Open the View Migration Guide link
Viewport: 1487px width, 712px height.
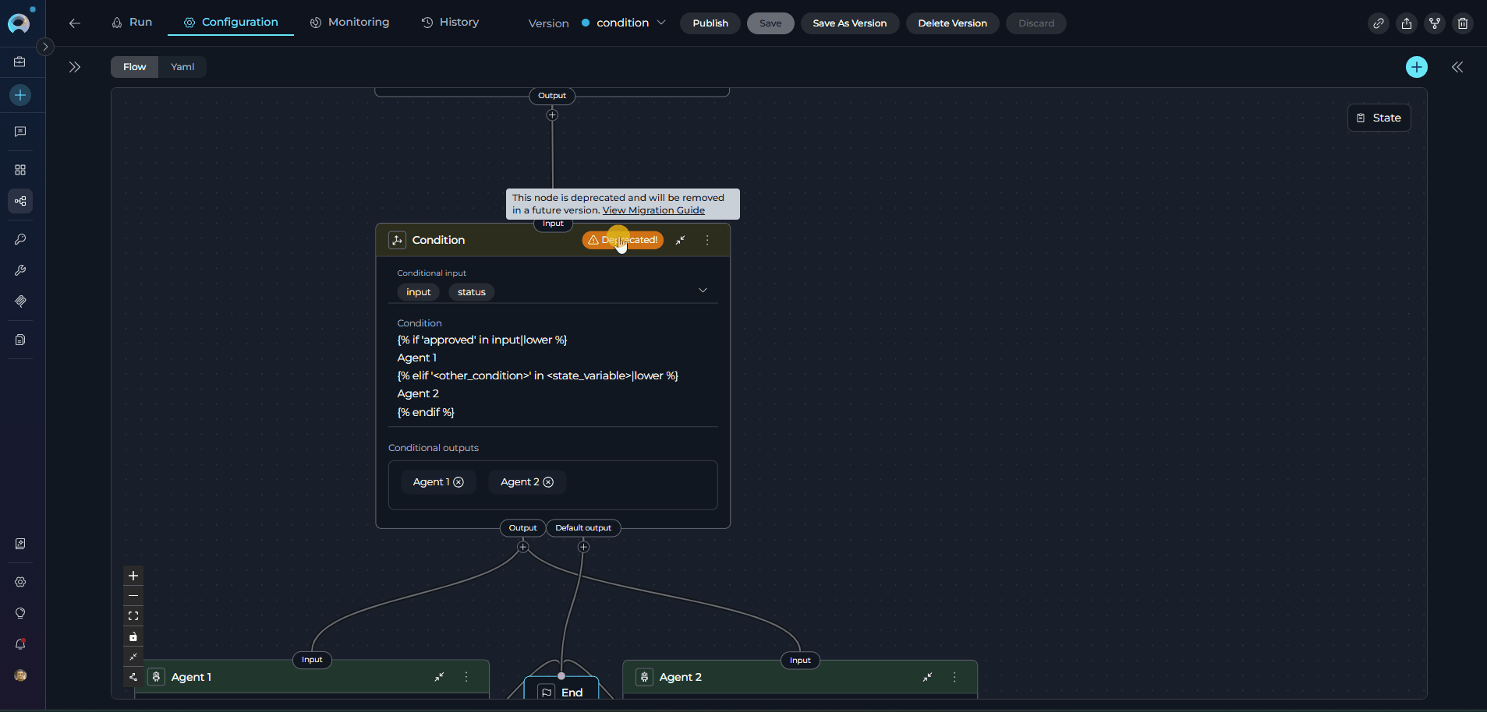tap(653, 210)
